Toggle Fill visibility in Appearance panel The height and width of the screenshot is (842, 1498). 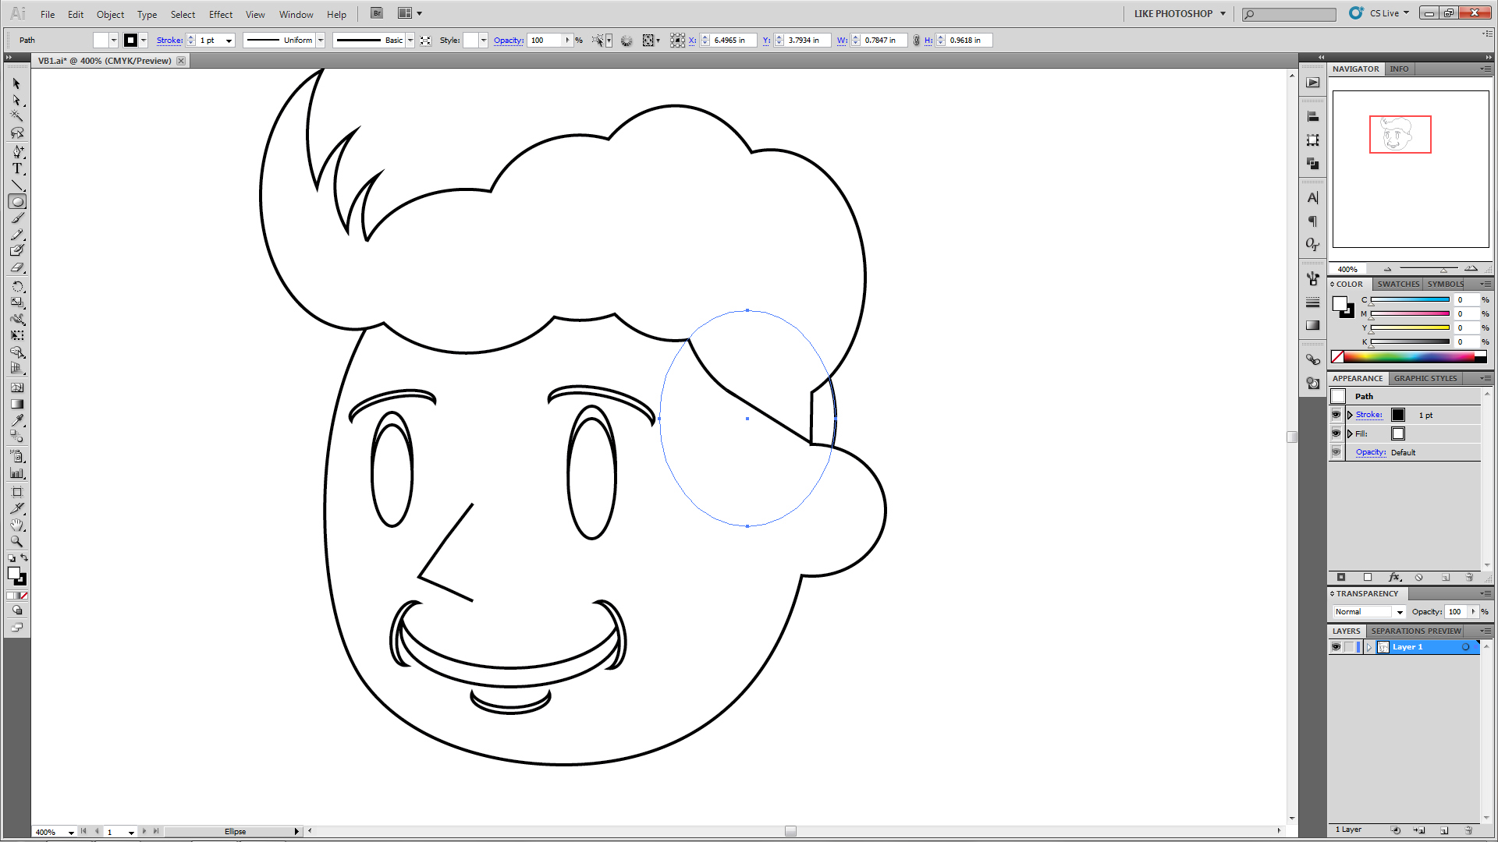point(1336,433)
